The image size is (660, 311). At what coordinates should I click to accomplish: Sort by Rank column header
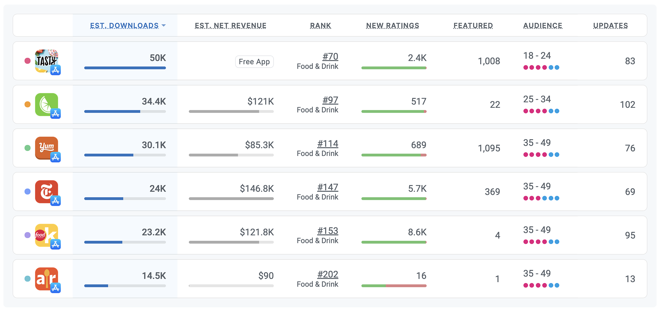(320, 25)
